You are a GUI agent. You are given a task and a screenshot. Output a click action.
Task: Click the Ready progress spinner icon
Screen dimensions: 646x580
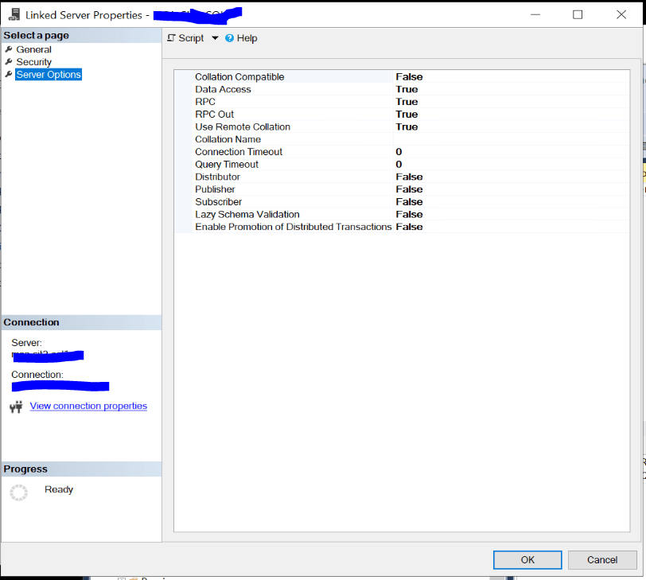[18, 492]
